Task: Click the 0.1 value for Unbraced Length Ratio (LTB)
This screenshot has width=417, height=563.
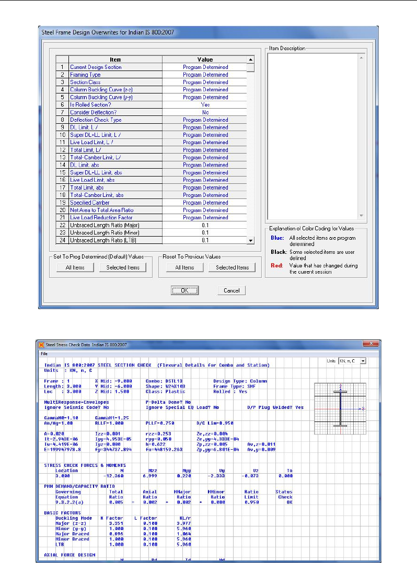Action: pyautogui.click(x=205, y=240)
